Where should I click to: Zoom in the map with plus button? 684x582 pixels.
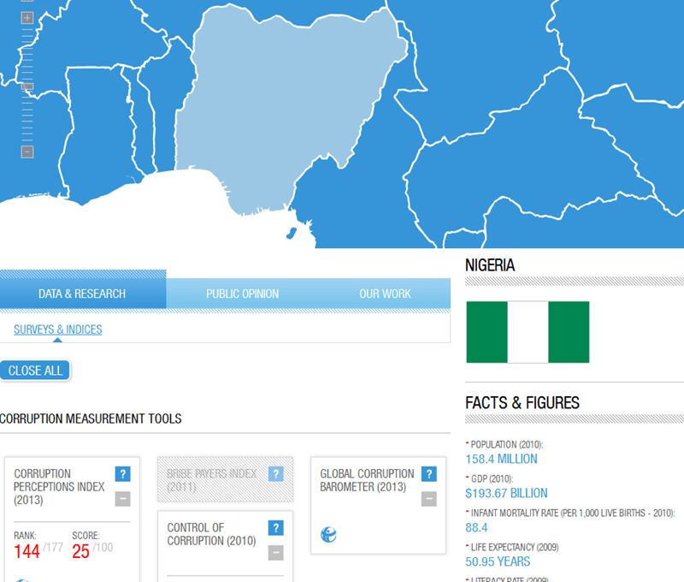coord(27,18)
